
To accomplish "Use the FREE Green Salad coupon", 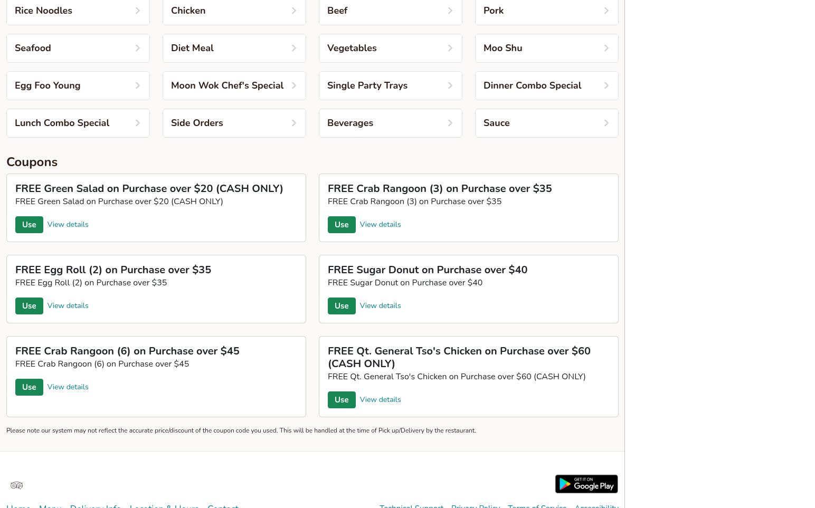I will pyautogui.click(x=29, y=225).
